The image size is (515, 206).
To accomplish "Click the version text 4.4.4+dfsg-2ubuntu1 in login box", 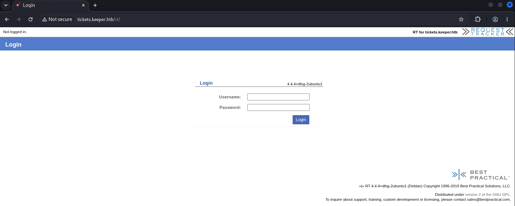I will pos(305,84).
